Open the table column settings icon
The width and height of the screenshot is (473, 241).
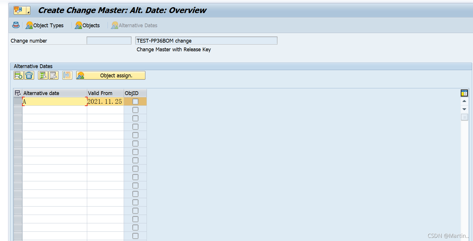coord(464,93)
